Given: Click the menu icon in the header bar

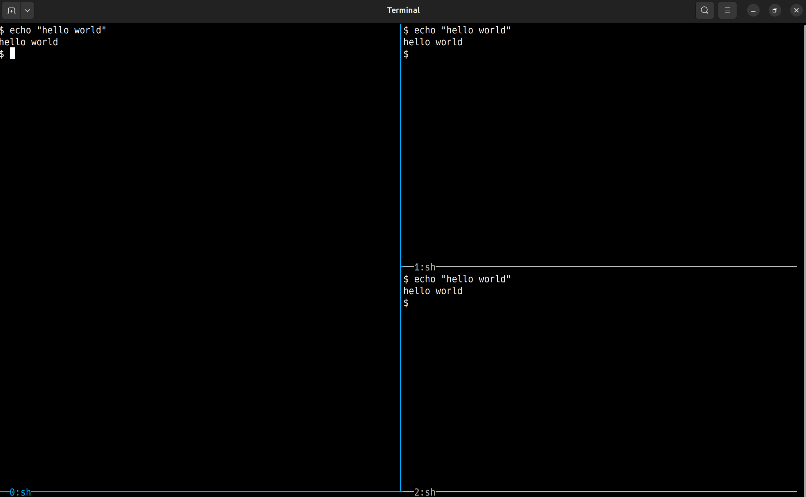Looking at the screenshot, I should click(x=727, y=10).
